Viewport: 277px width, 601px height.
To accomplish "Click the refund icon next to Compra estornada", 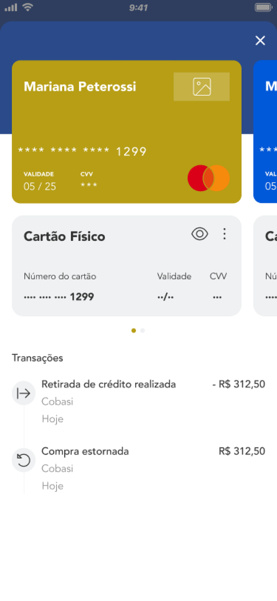I will pos(24,460).
